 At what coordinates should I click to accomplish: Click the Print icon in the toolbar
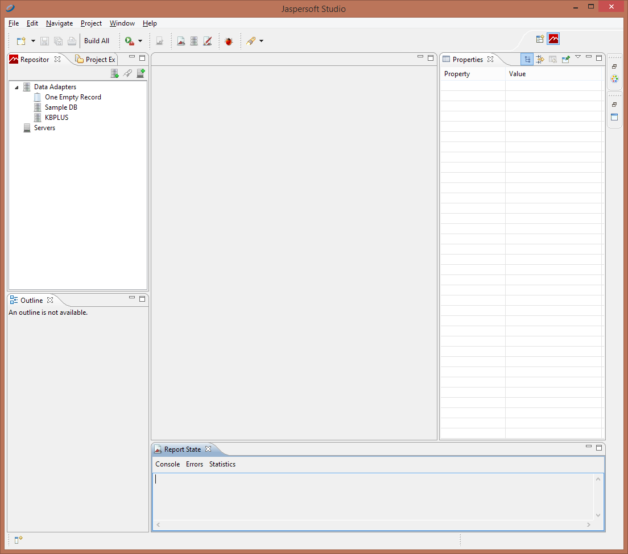click(72, 41)
